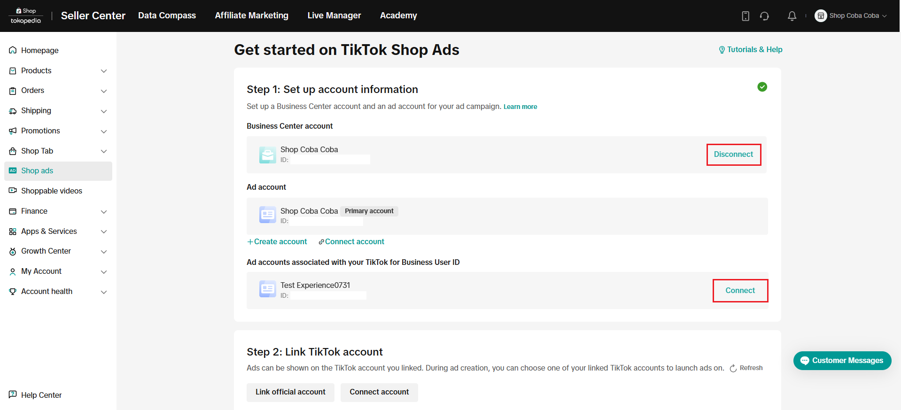Expand the Products sidebar section
This screenshot has height=410, width=901.
tap(104, 71)
